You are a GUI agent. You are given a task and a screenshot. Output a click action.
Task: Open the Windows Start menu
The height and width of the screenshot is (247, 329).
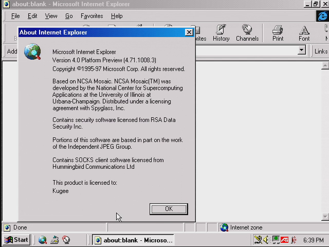click(x=16, y=240)
